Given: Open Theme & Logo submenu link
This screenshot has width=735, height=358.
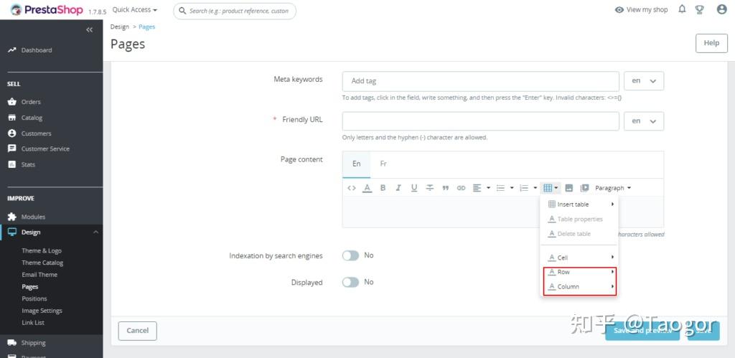Looking at the screenshot, I should [41, 250].
